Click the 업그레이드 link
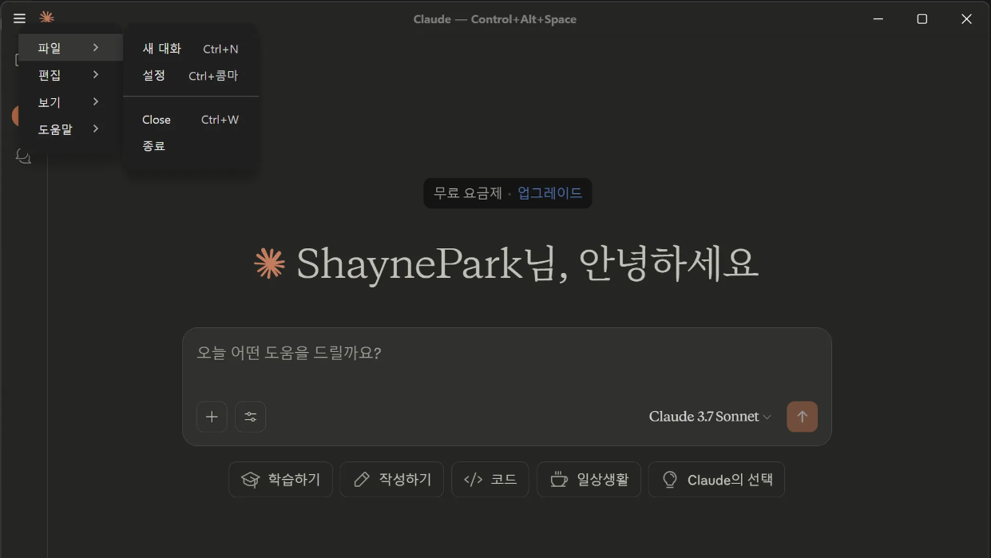Image resolution: width=991 pixels, height=558 pixels. [x=550, y=193]
